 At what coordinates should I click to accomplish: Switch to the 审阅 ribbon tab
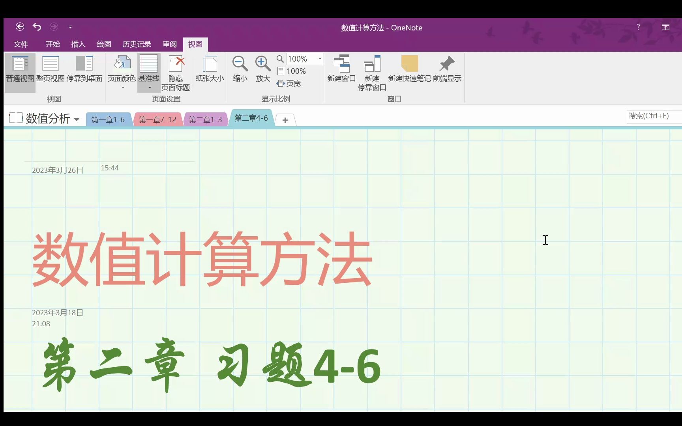[170, 44]
